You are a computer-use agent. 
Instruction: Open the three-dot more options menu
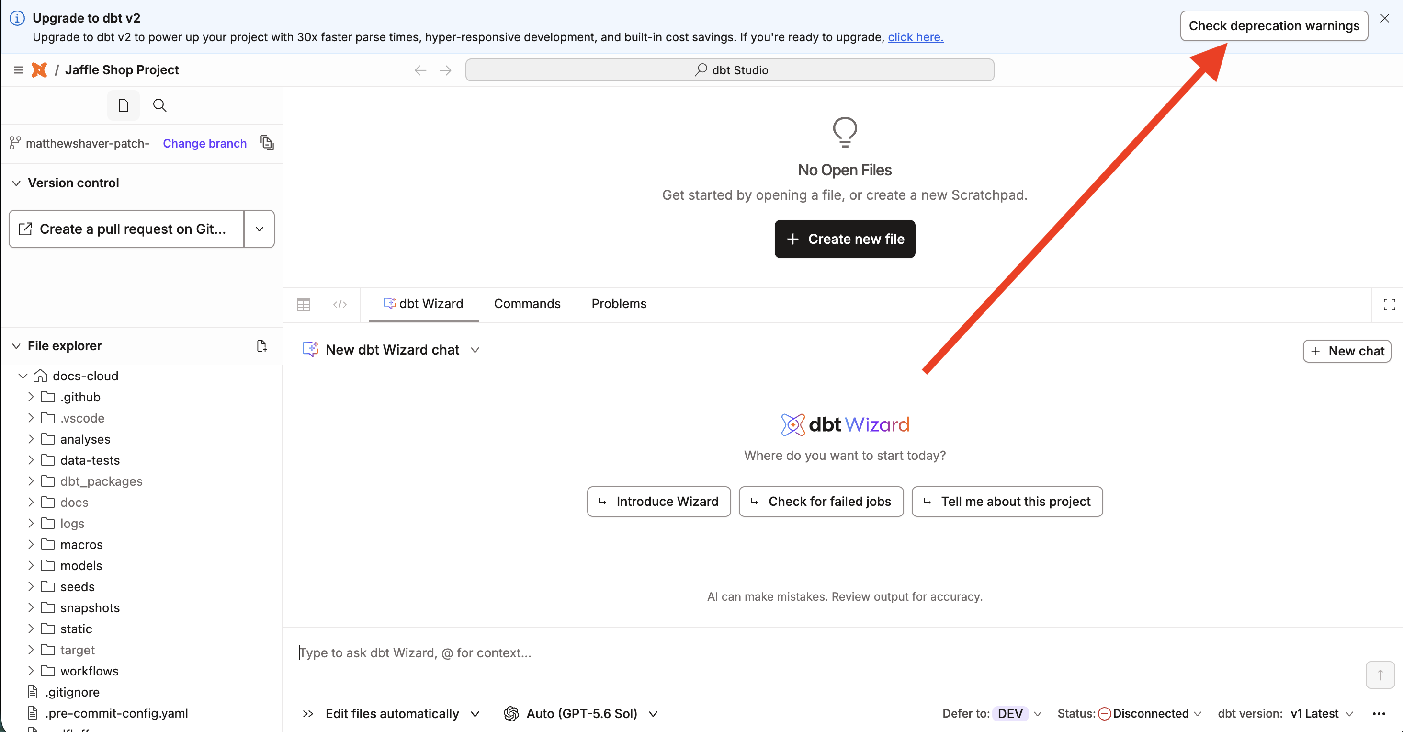(x=1379, y=713)
